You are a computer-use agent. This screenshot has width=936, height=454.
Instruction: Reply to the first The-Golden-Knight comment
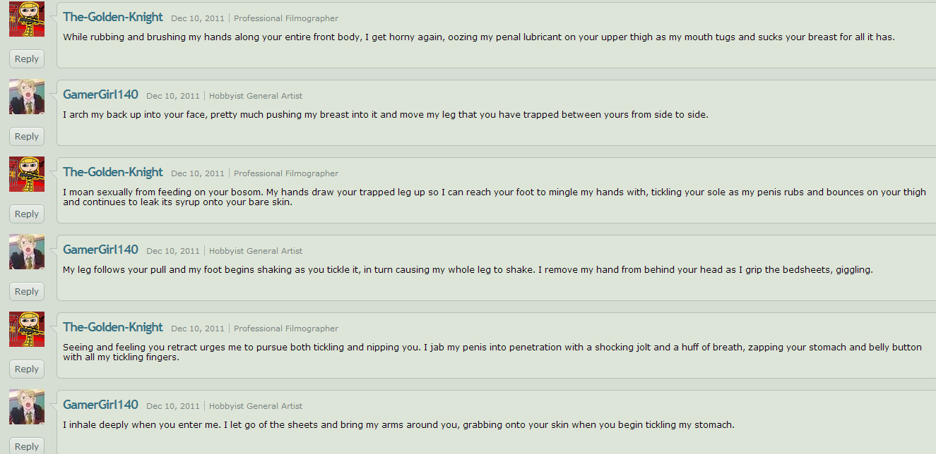pyautogui.click(x=27, y=59)
